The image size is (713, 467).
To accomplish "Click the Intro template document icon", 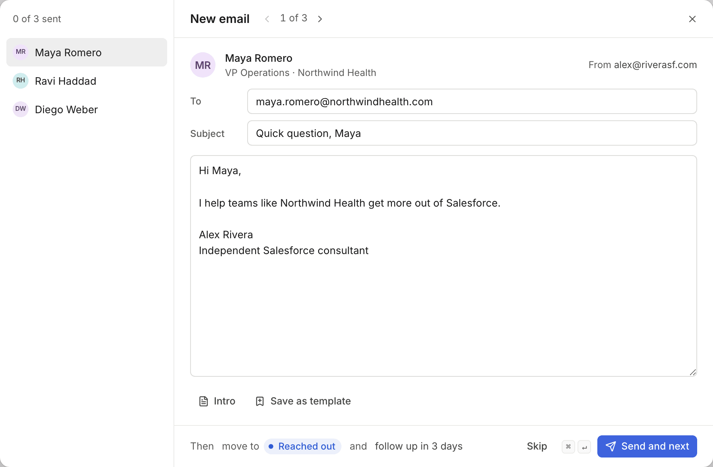I will [x=204, y=401].
